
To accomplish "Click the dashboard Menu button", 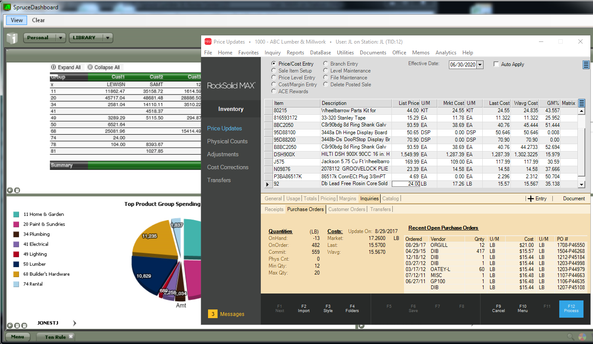I will click(x=18, y=337).
